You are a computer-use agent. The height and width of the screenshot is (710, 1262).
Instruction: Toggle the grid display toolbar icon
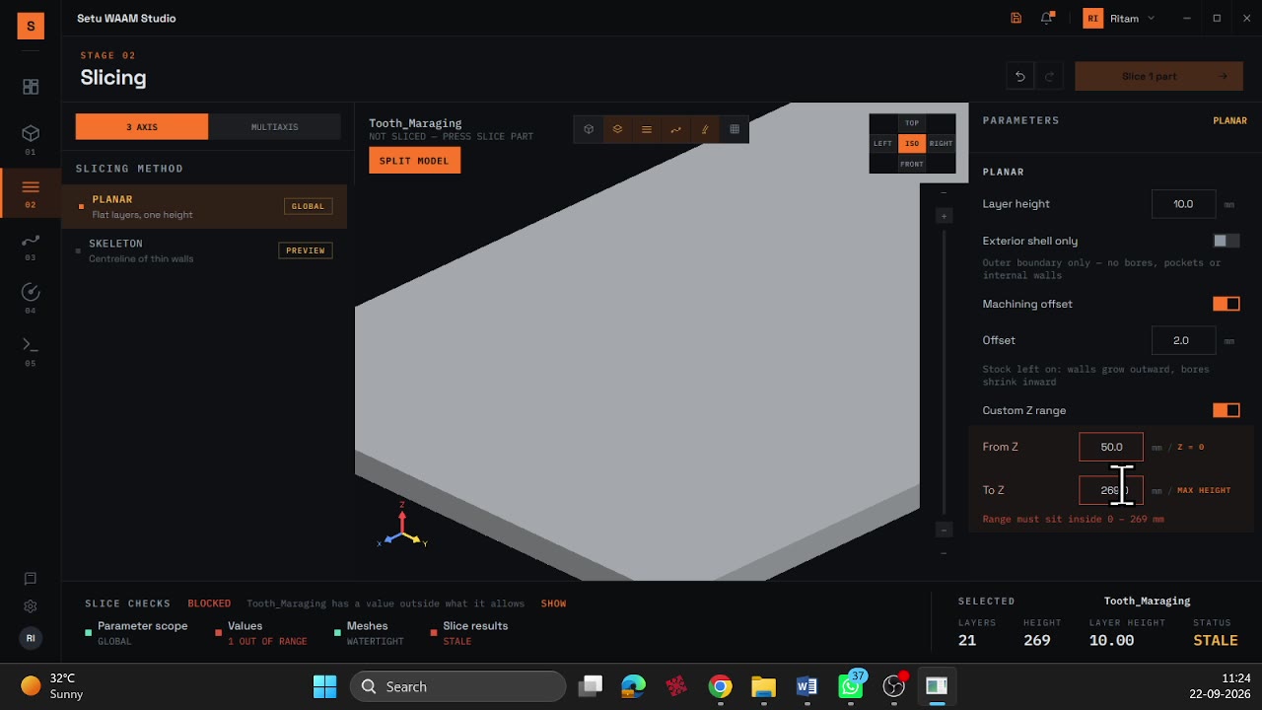point(735,129)
